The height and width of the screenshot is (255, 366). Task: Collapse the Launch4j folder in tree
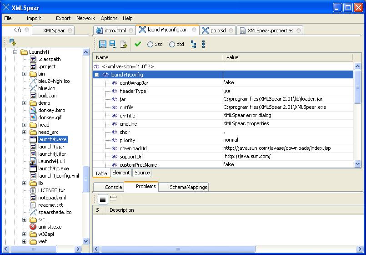pyautogui.click(x=15, y=52)
